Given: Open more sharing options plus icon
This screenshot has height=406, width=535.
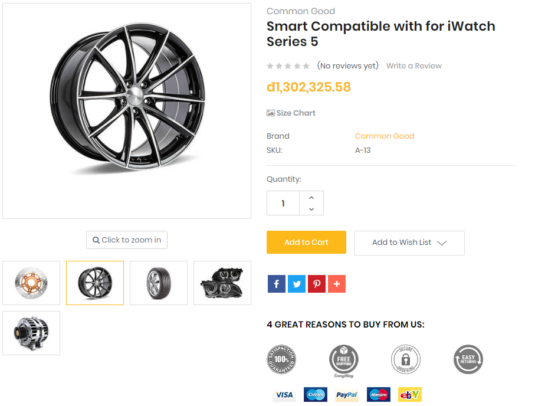Looking at the screenshot, I should coord(337,284).
